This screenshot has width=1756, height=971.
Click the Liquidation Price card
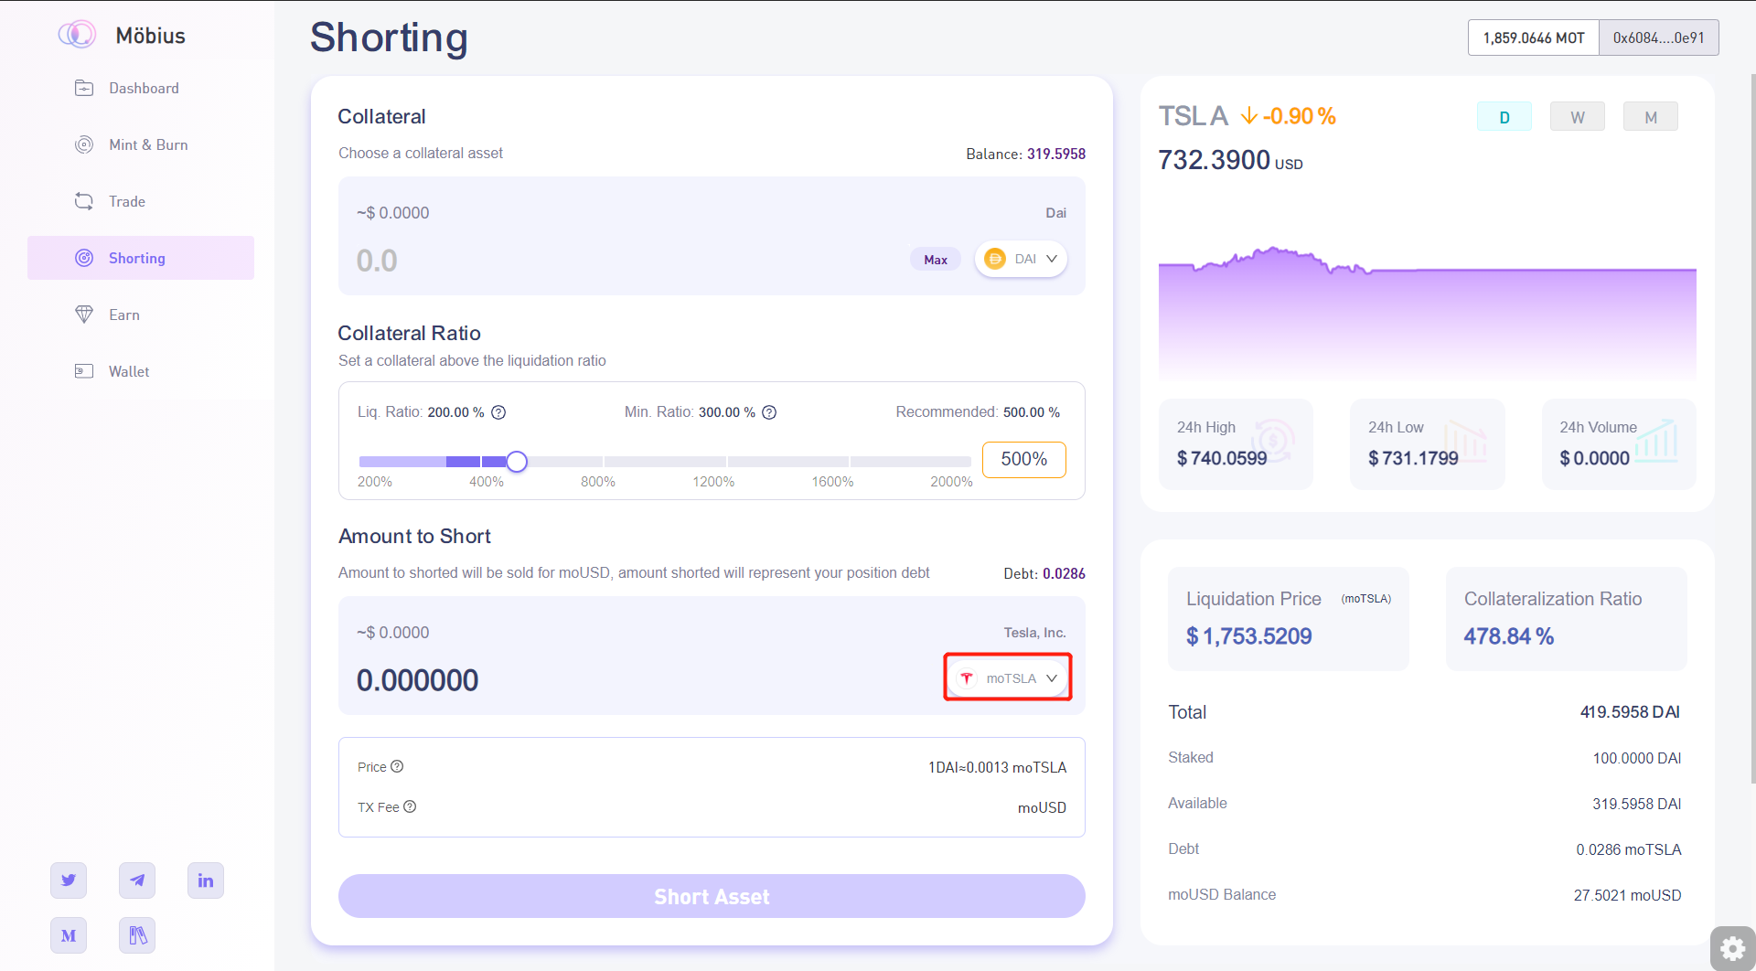[1288, 618]
